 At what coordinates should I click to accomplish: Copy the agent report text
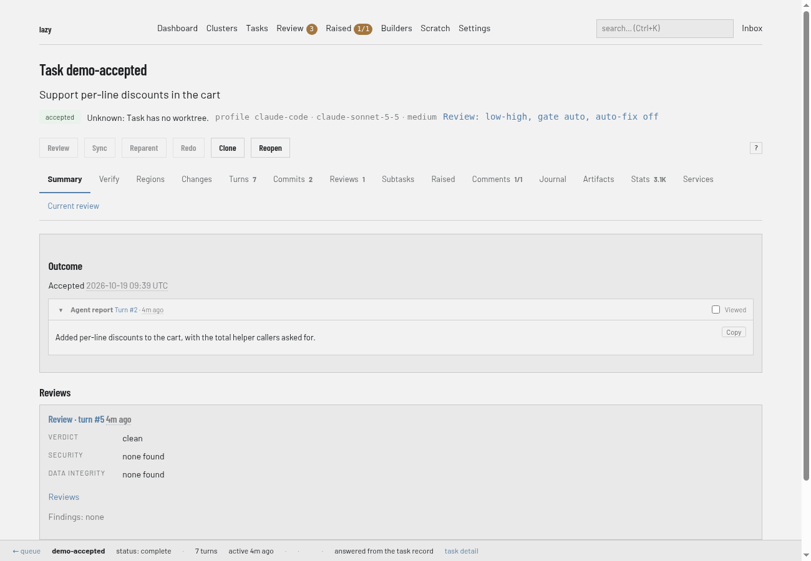coord(734,332)
